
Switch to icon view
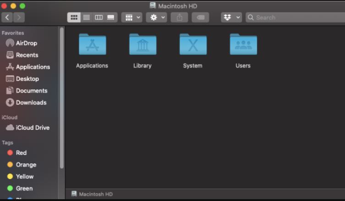[74, 17]
